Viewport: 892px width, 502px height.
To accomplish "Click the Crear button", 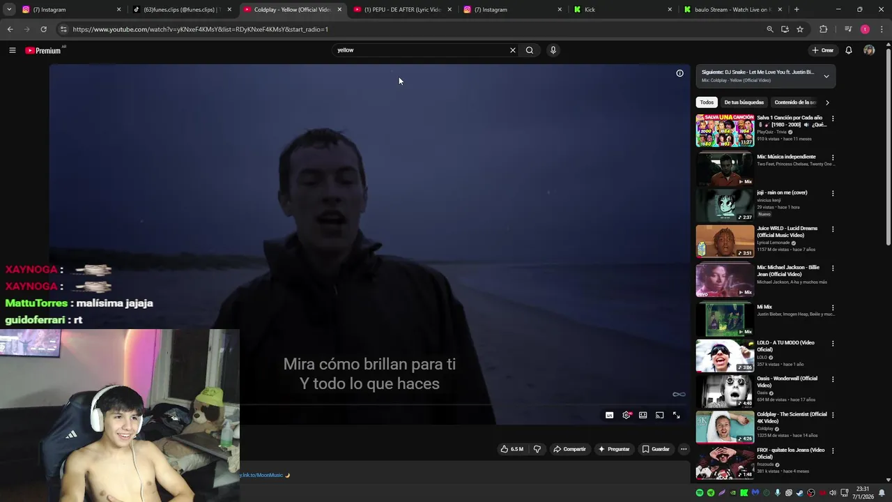I will (823, 50).
